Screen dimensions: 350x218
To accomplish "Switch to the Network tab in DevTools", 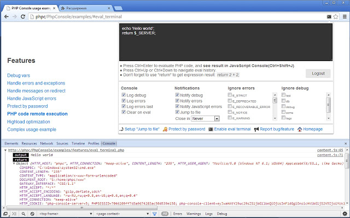I will coord(46,143).
